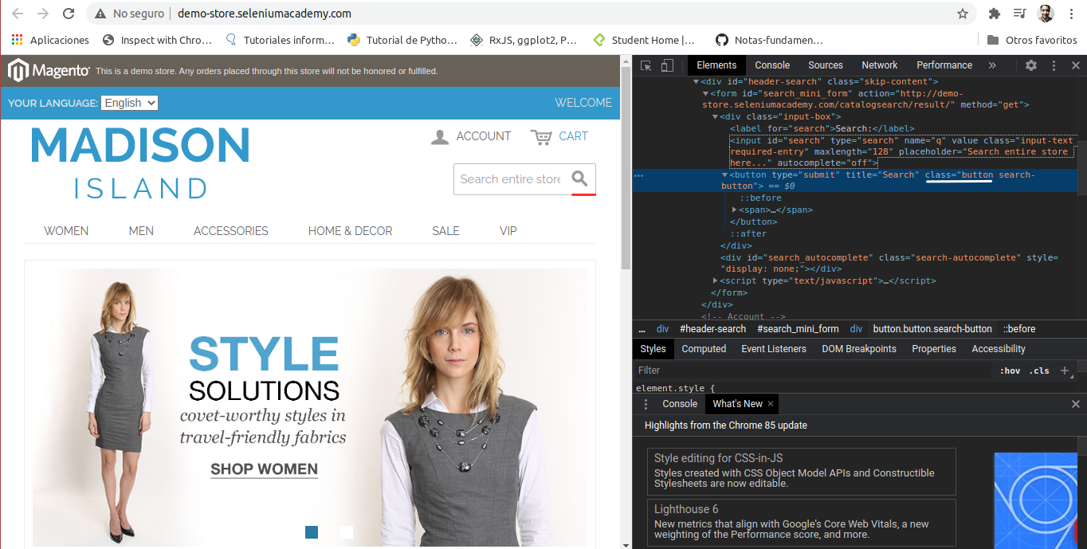Select the first banner slide indicator
1087x549 pixels.
pyautogui.click(x=312, y=532)
